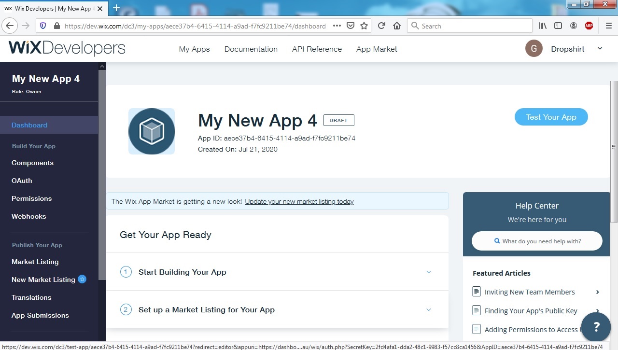This screenshot has height=350, width=618.
Task: Click the Adblock Plus extension icon
Action: (589, 26)
